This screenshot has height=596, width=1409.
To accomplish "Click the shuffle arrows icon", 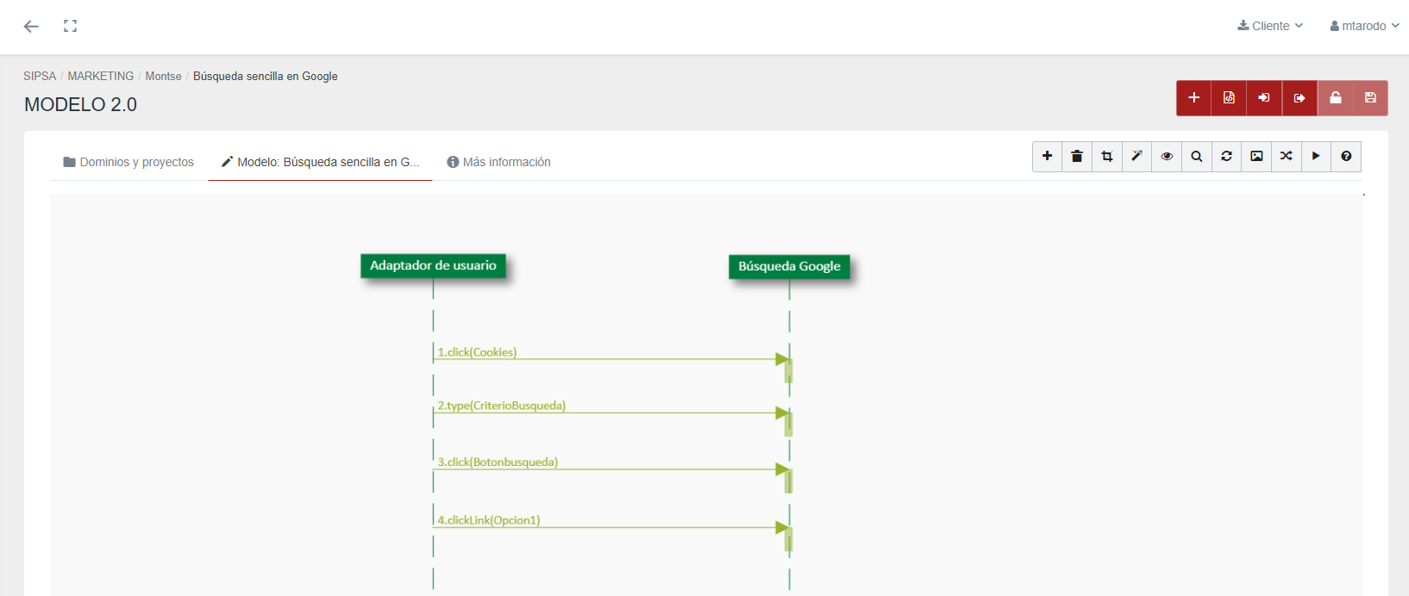I will coord(1286,157).
